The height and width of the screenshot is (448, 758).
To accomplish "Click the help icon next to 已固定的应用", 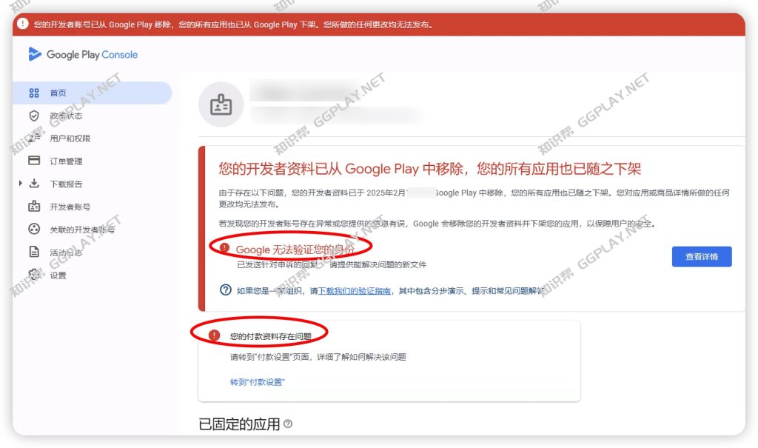I will pos(288,424).
